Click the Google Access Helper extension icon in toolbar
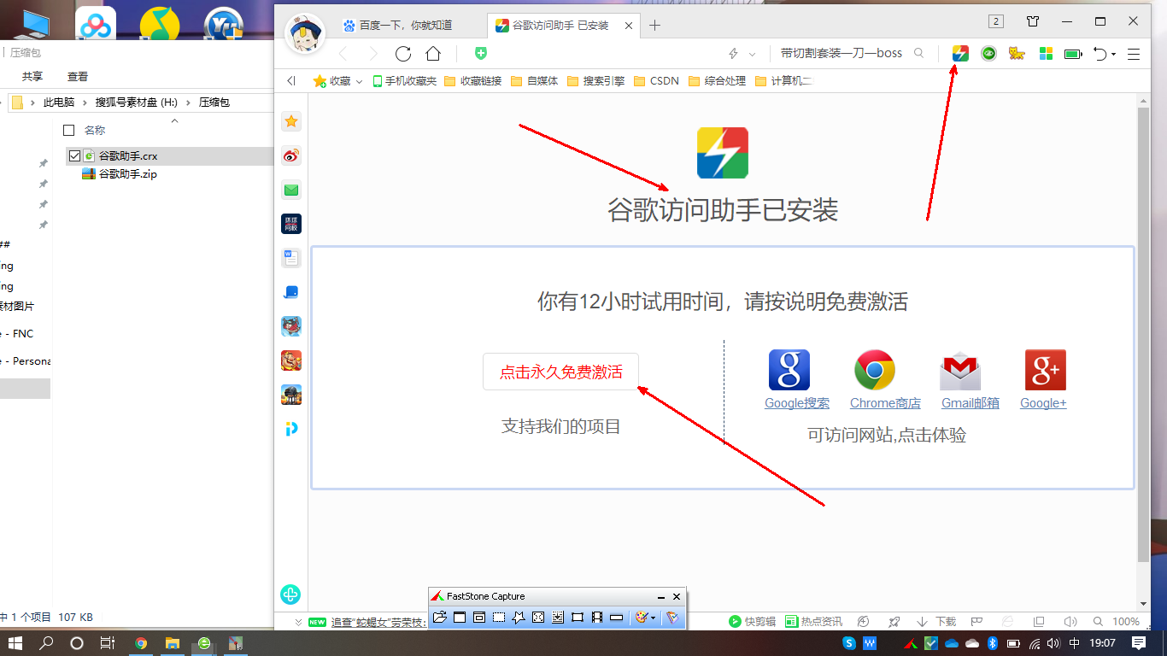Screen dimensions: 1167x656 (960, 54)
